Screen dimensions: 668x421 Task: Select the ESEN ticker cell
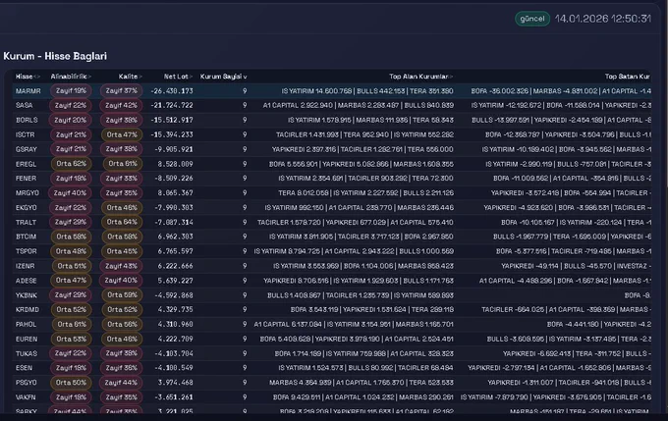[24, 368]
